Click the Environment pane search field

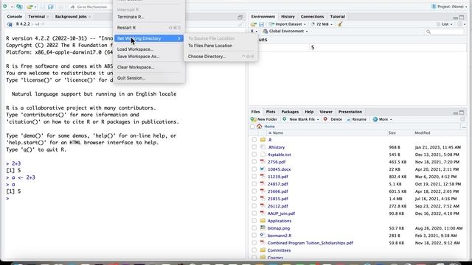click(x=444, y=32)
